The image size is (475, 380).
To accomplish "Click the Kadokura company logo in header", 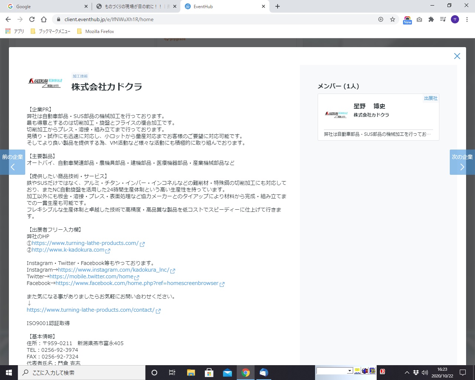I will 45,82.
